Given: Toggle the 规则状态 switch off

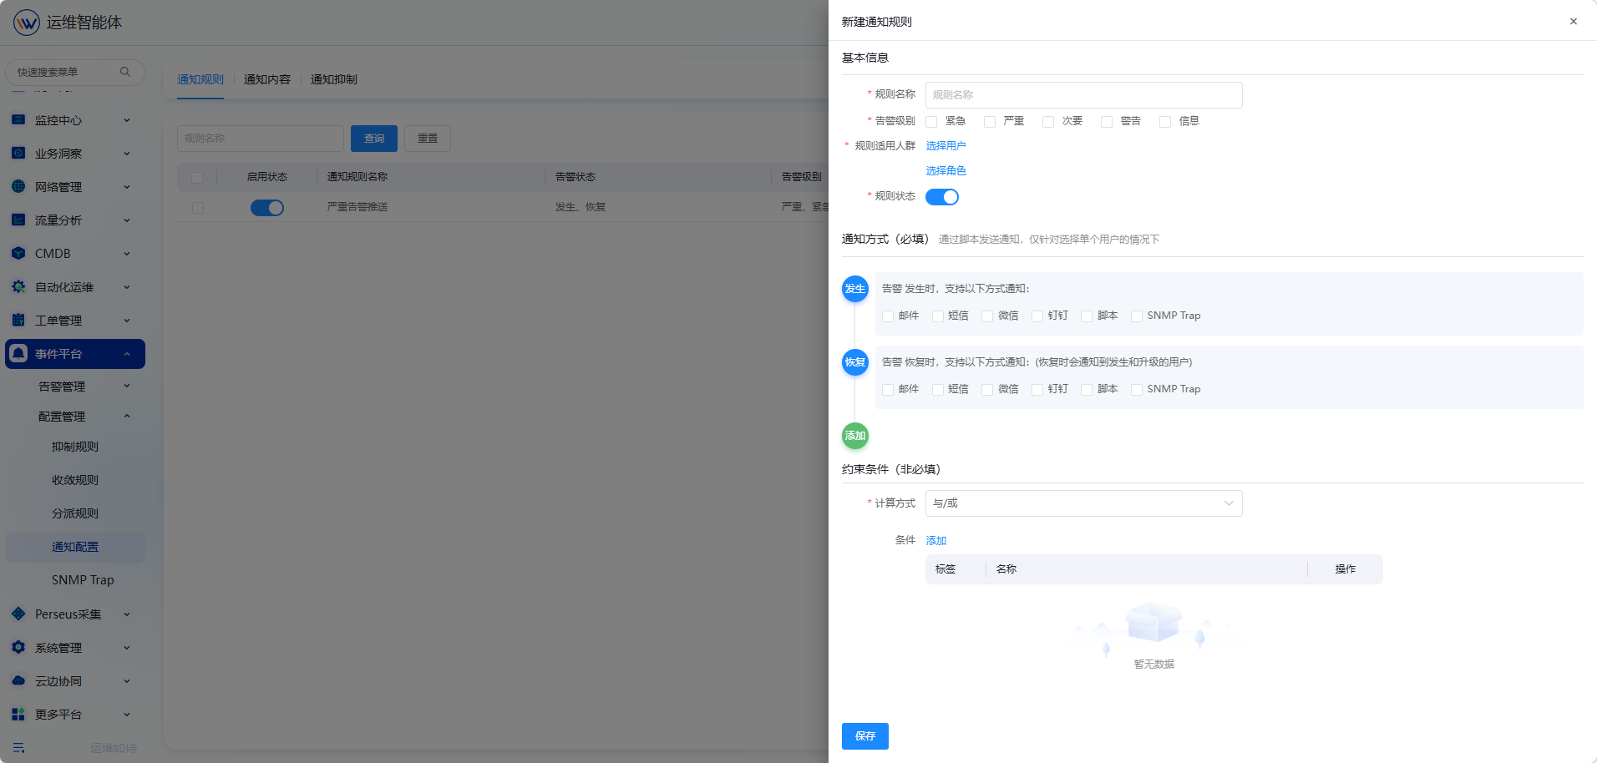Looking at the screenshot, I should (941, 197).
